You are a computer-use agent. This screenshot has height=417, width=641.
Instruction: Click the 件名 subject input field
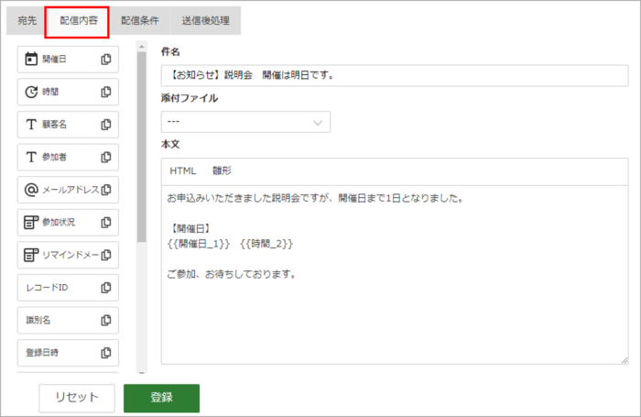click(x=395, y=75)
